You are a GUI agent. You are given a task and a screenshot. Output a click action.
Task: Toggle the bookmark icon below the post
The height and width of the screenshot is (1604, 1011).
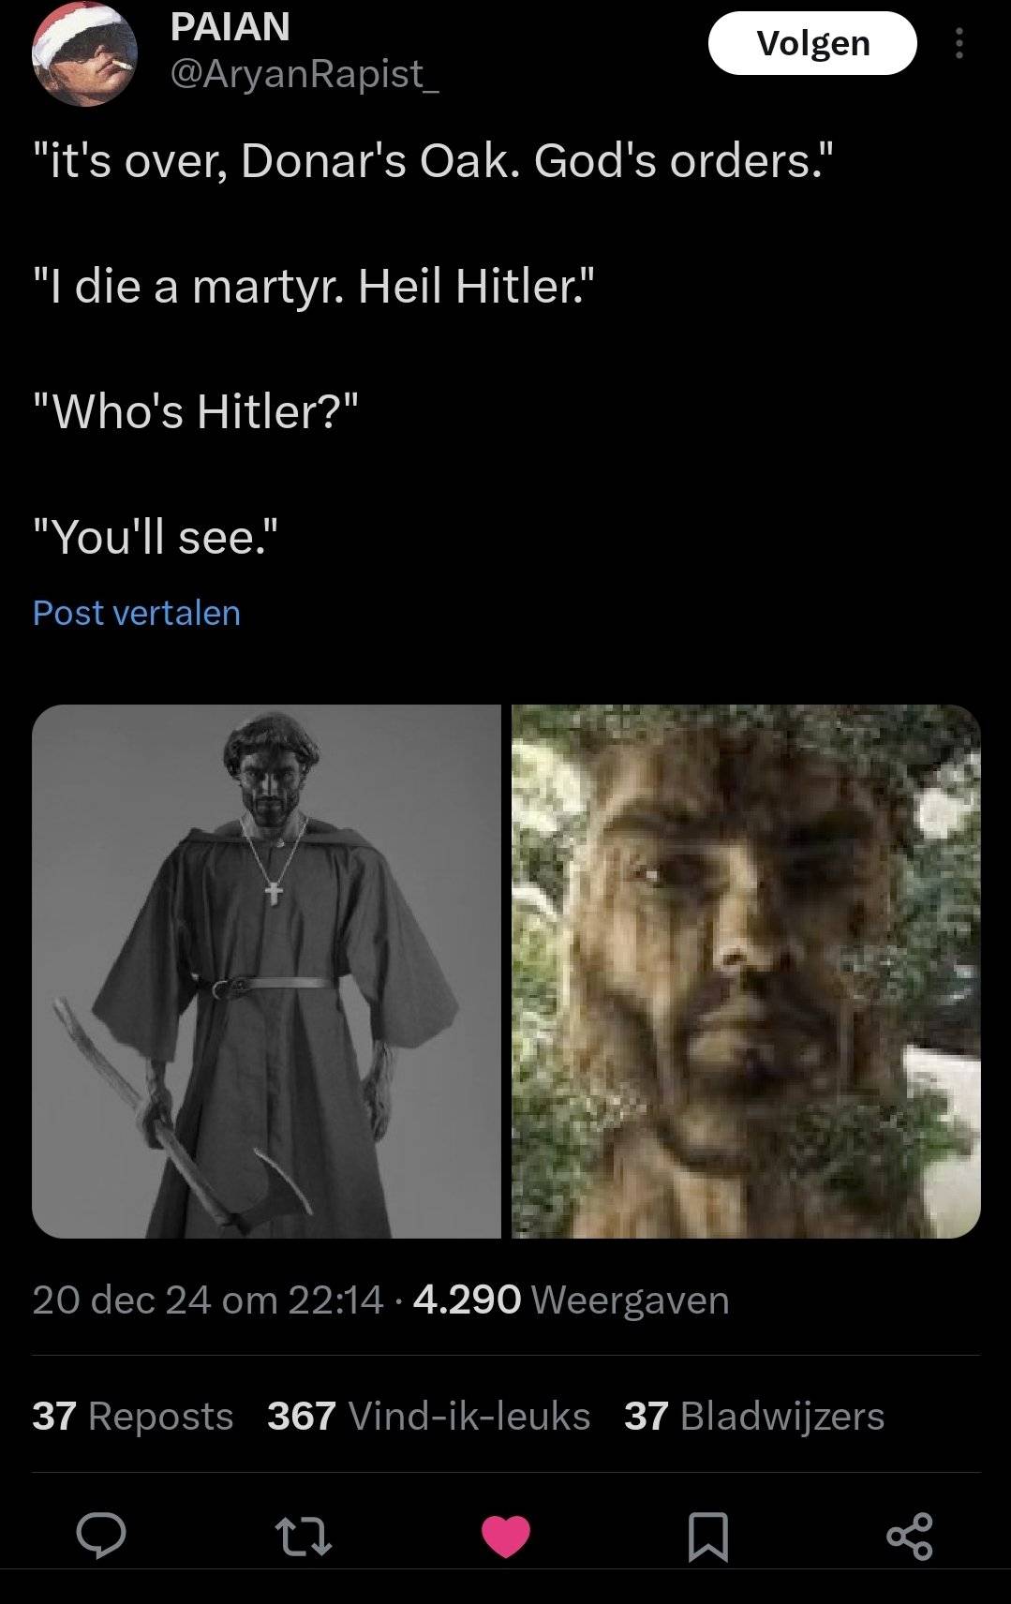708,1537
